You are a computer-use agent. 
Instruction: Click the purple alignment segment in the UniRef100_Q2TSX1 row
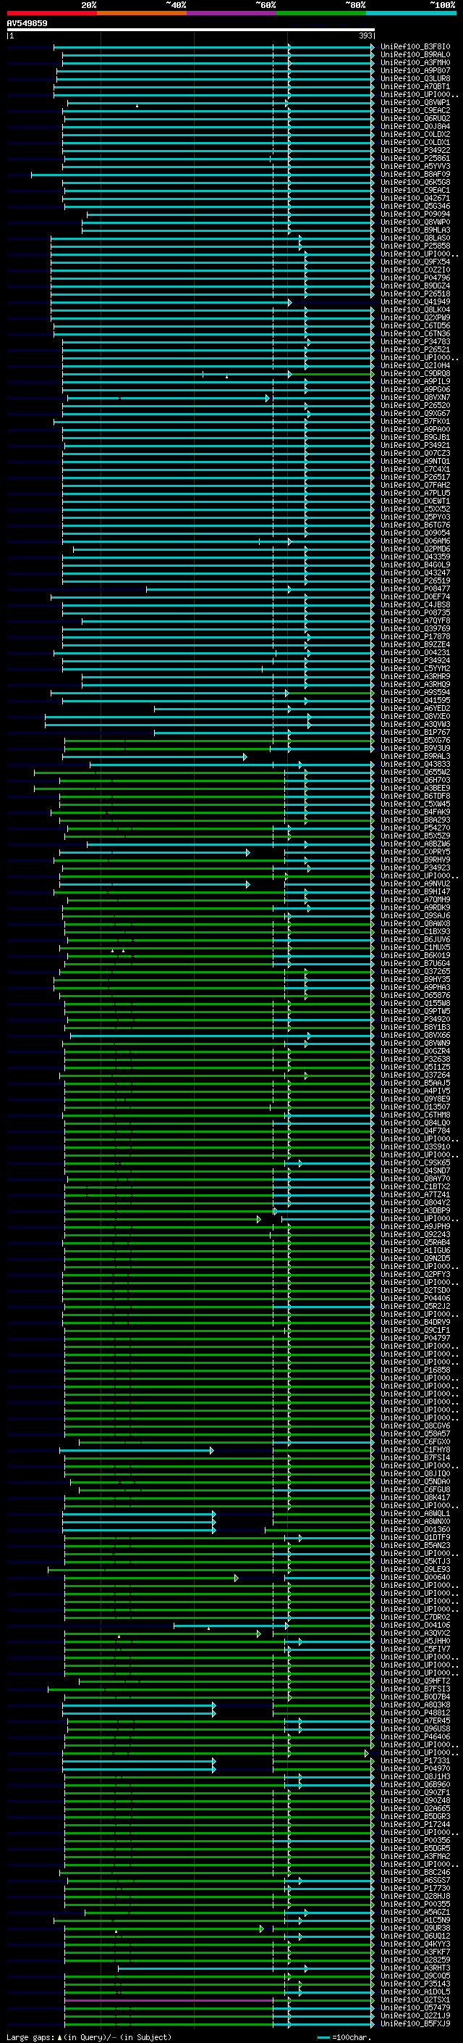tap(169, 2000)
